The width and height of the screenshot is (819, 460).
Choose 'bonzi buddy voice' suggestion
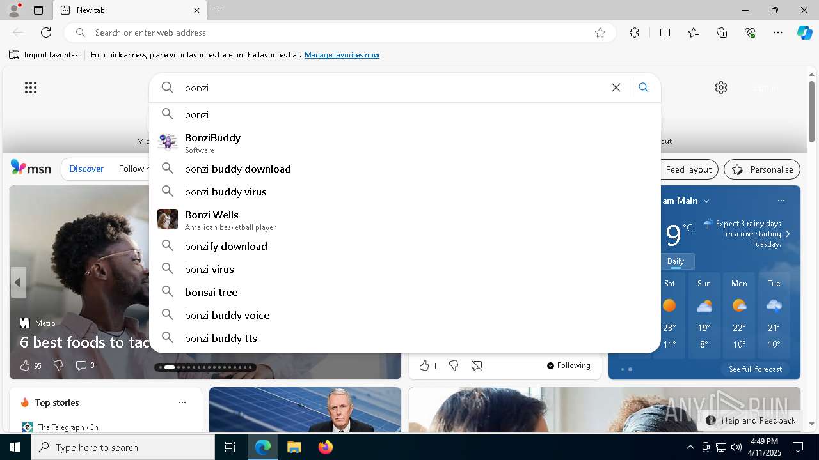coord(405,315)
